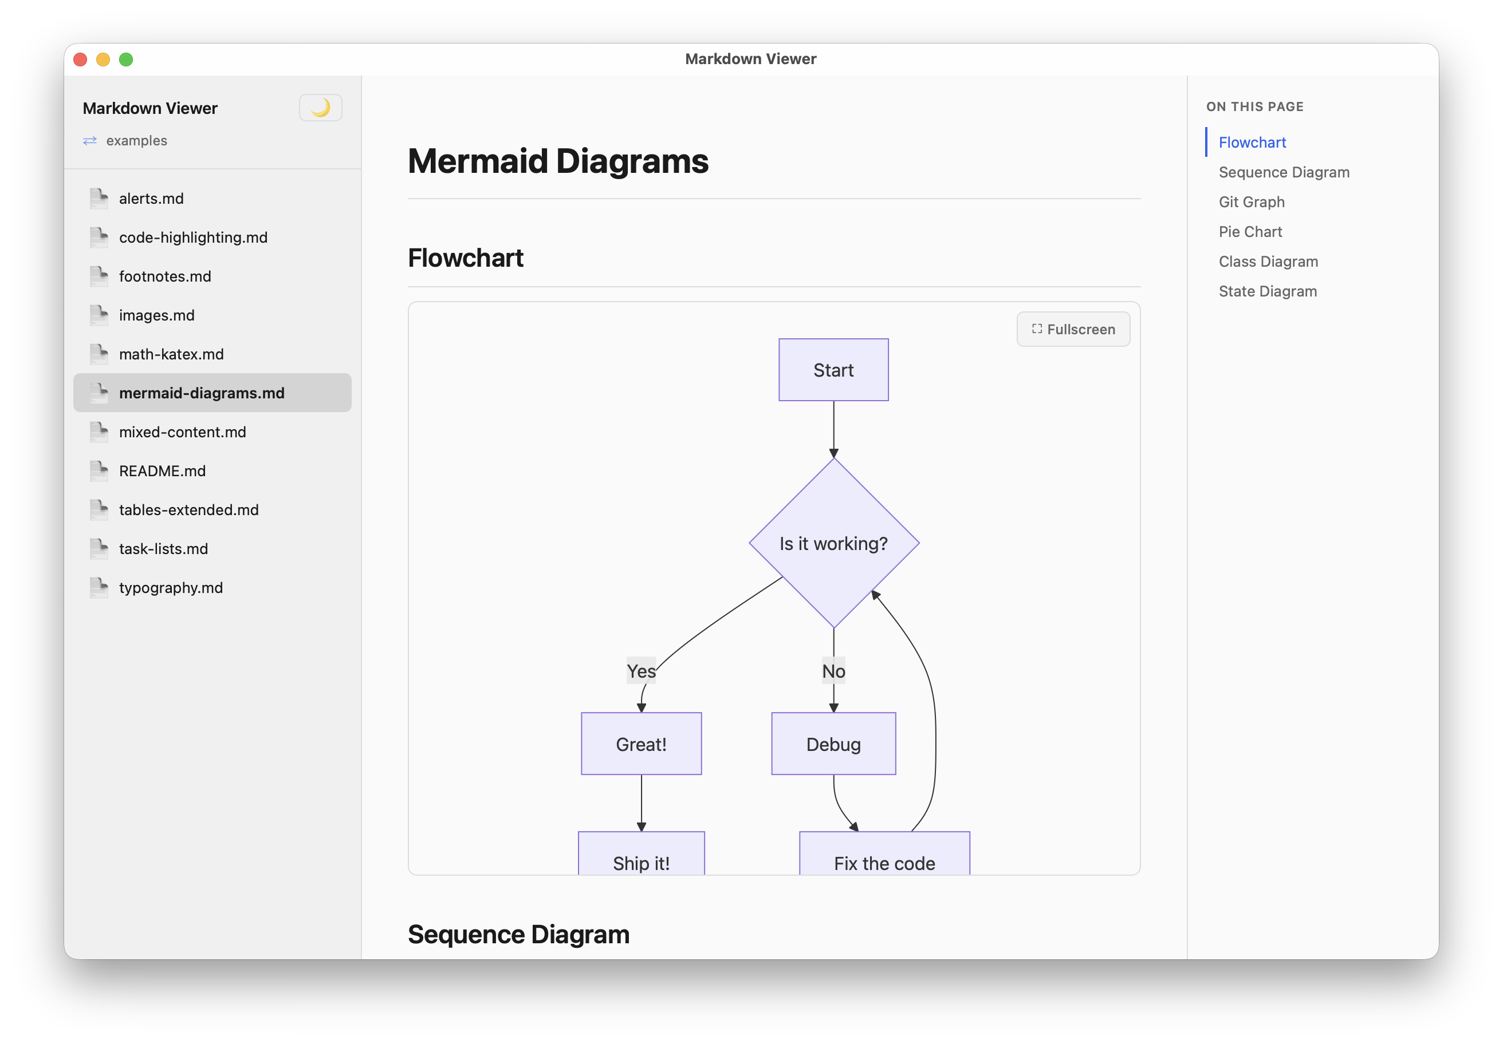Click the file icon beside task-lists.md
The width and height of the screenshot is (1503, 1044).
point(99,548)
